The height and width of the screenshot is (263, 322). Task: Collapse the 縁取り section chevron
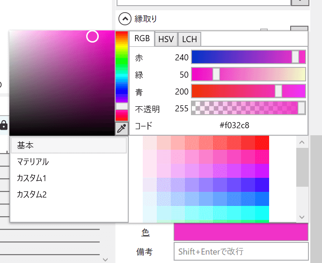tap(124, 19)
